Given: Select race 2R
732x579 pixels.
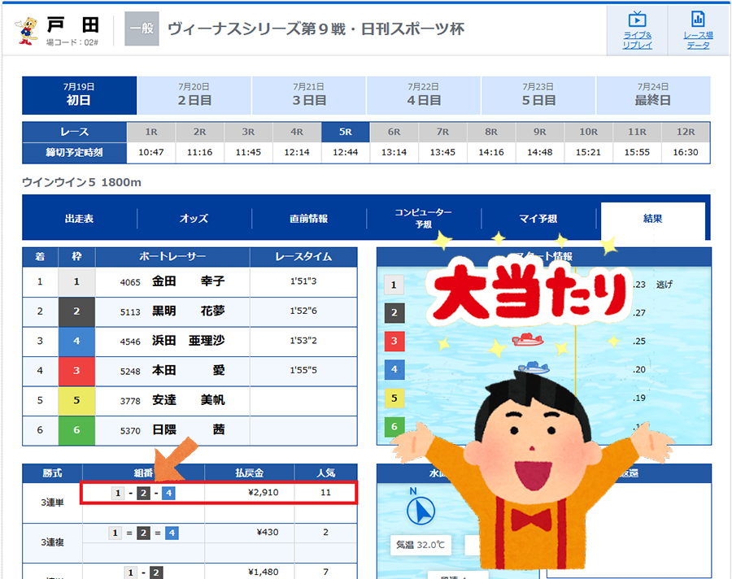Looking at the screenshot, I should pyautogui.click(x=200, y=132).
